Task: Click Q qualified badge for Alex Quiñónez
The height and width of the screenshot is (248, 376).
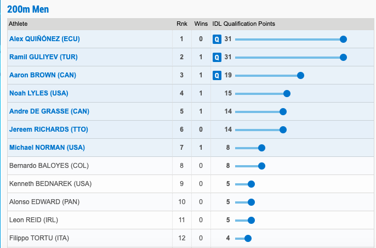Action: [x=217, y=39]
